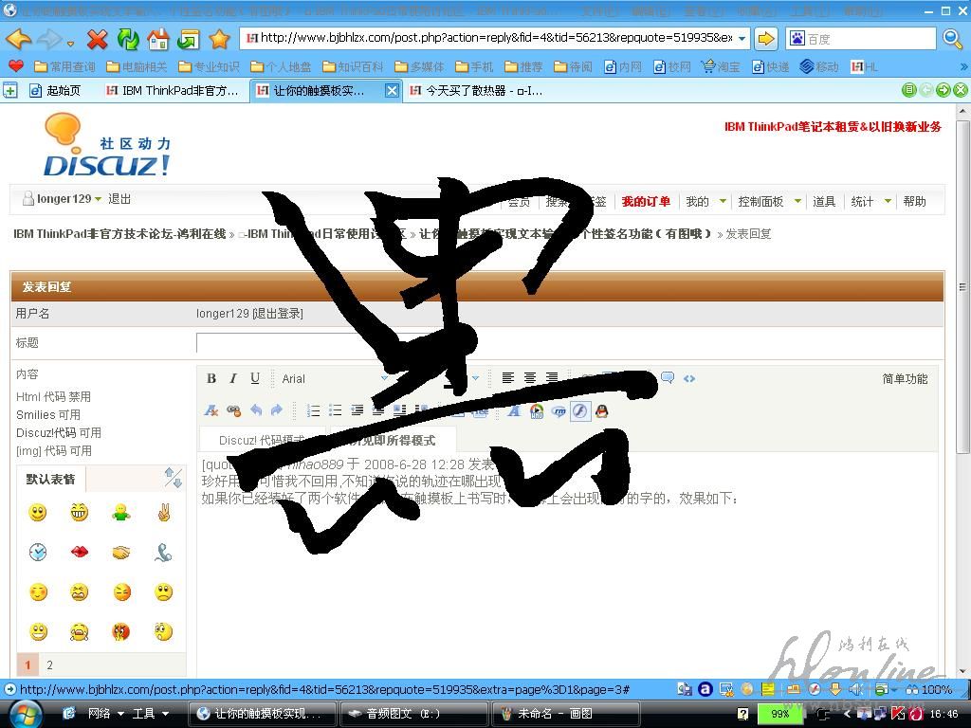
Task: Click the 道具 nav link
Action: click(x=824, y=201)
